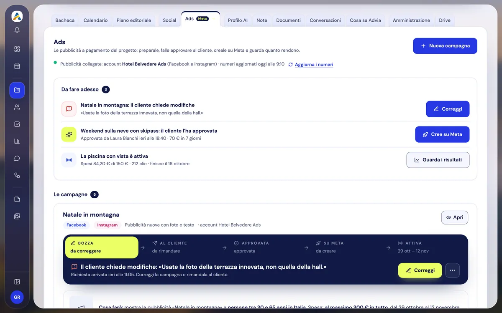Click the checkbox tasks icon in sidebar
The height and width of the screenshot is (313, 502).
(17, 124)
